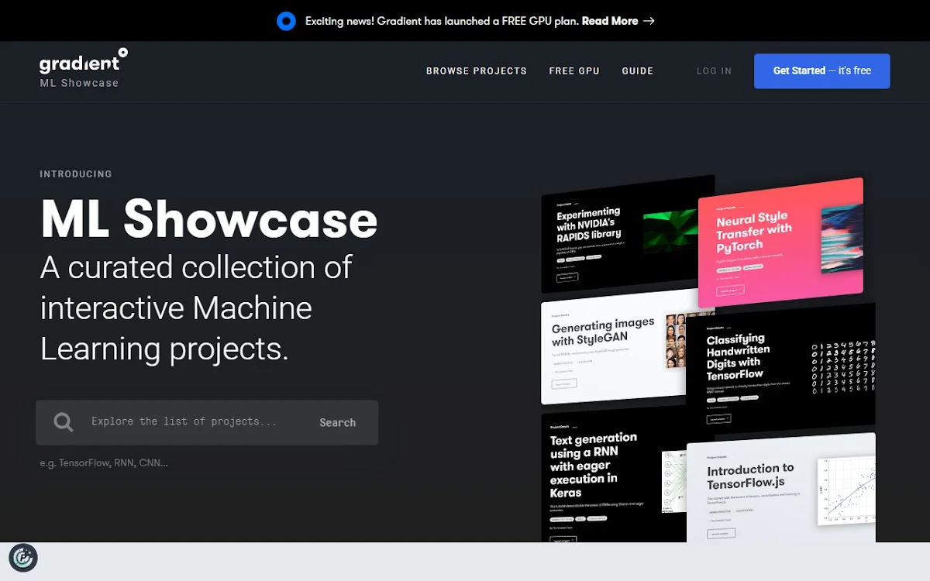Image resolution: width=930 pixels, height=581 pixels.
Task: Open the Free GPU page
Action: click(574, 71)
